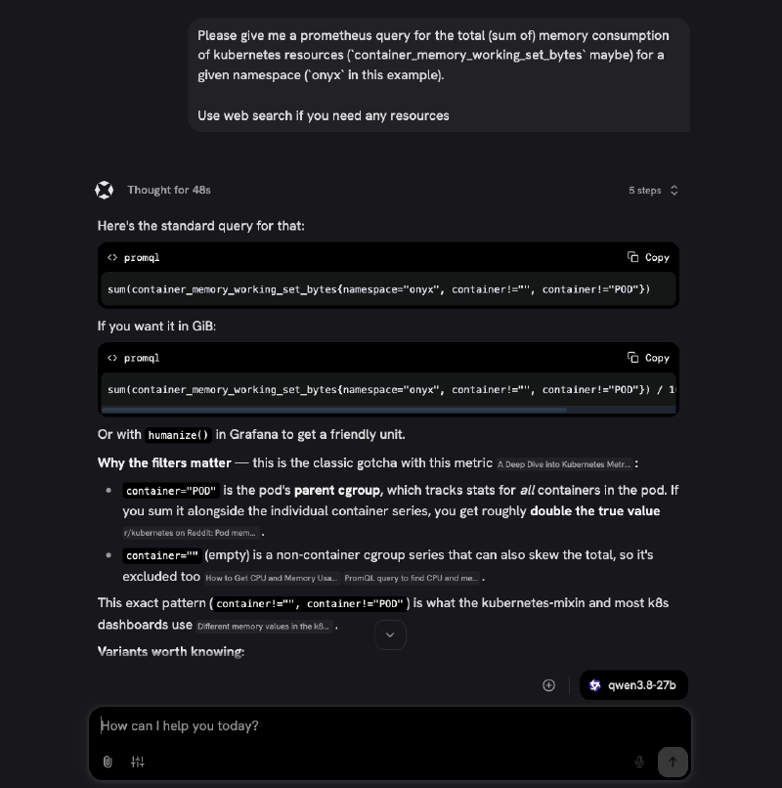Expand the 5 steps thinking details
The image size is (782, 788).
click(x=653, y=191)
